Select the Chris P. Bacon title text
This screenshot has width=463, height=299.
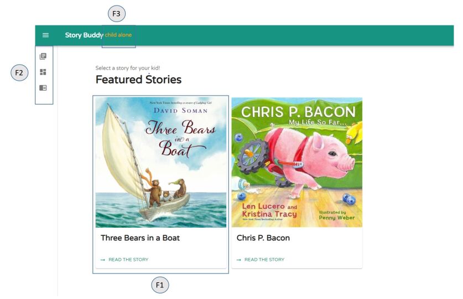tap(263, 238)
